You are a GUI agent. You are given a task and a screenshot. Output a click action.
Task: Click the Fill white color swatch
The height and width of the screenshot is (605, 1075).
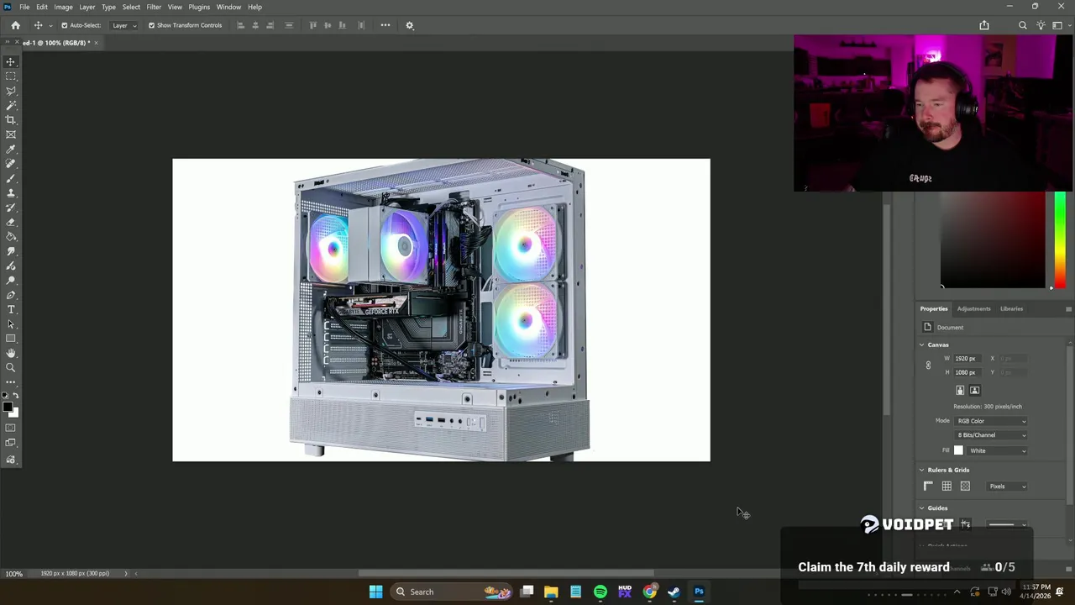point(958,450)
